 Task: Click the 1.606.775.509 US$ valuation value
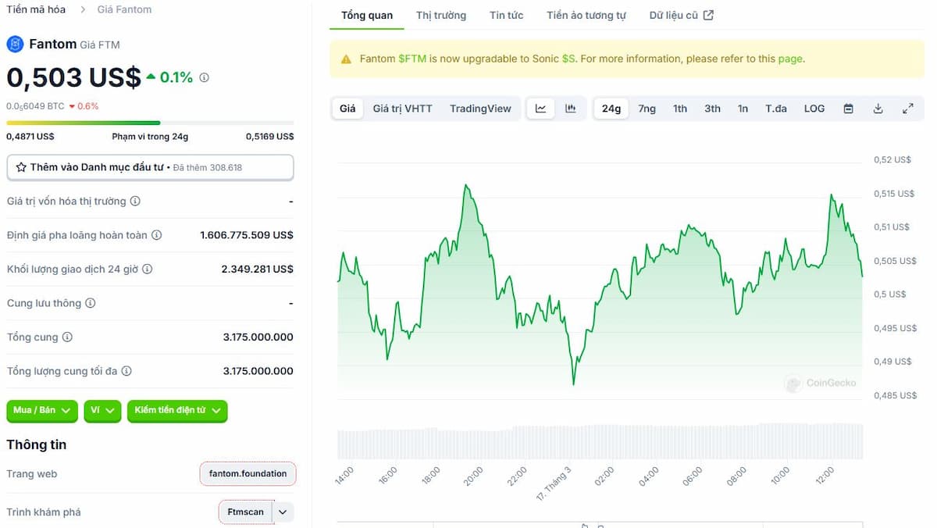(x=247, y=235)
